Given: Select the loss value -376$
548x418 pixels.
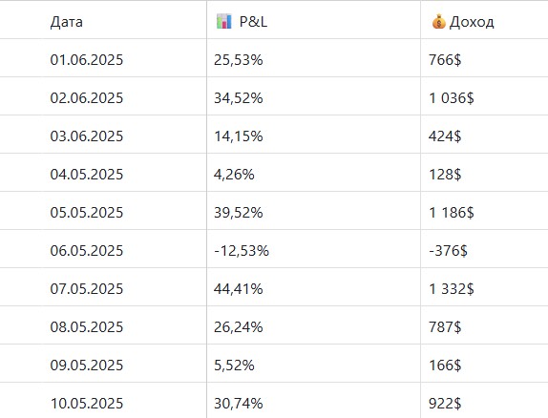Looking at the screenshot, I should click(x=448, y=251).
